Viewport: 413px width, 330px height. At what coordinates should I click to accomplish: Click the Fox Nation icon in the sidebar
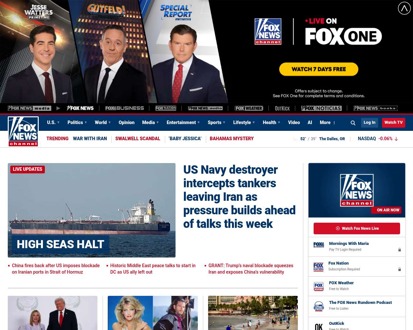coord(318,267)
